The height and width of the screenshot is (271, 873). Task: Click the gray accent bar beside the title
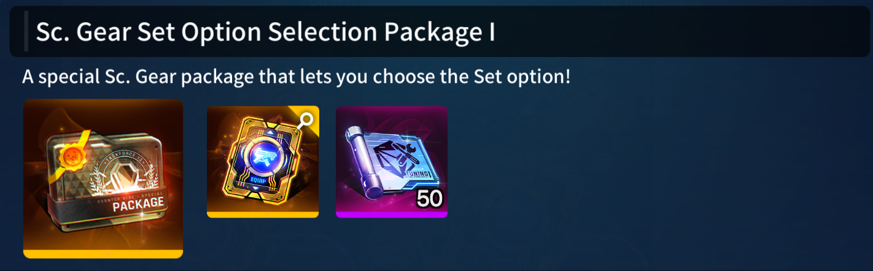26,32
